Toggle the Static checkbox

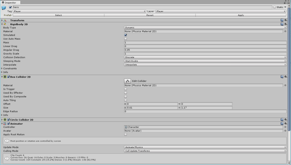275,7
